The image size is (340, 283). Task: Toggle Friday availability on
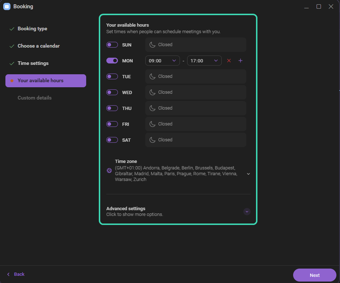pos(112,124)
